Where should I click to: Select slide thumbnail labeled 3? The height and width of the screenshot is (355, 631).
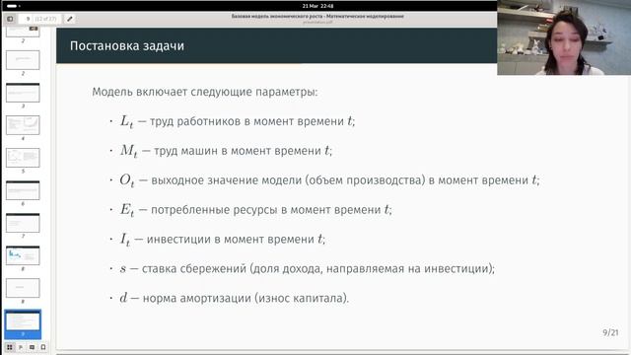click(23, 93)
